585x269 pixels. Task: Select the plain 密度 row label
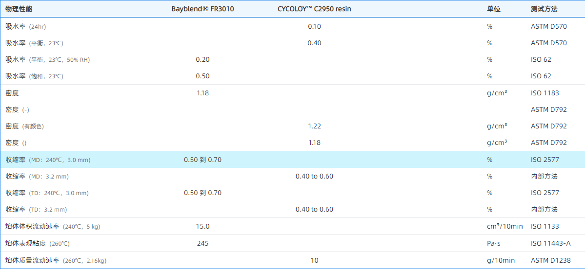point(12,93)
